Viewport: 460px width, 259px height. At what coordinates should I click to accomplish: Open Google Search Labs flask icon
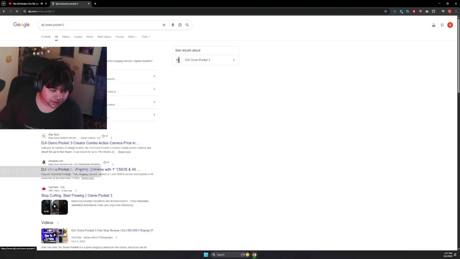tap(433, 25)
